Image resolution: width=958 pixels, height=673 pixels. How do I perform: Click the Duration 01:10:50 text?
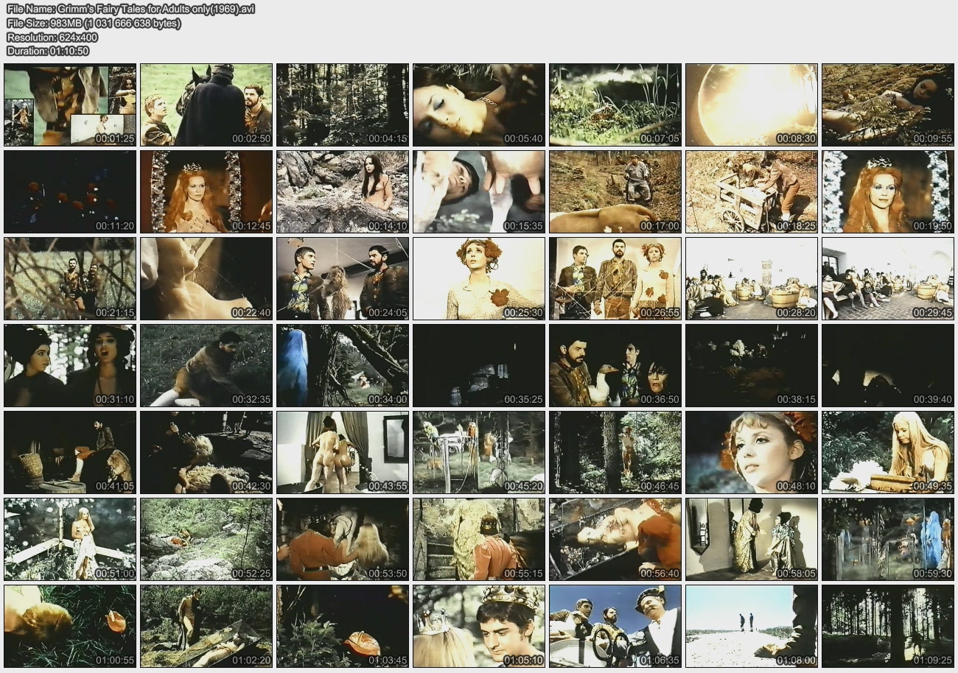pos(48,51)
